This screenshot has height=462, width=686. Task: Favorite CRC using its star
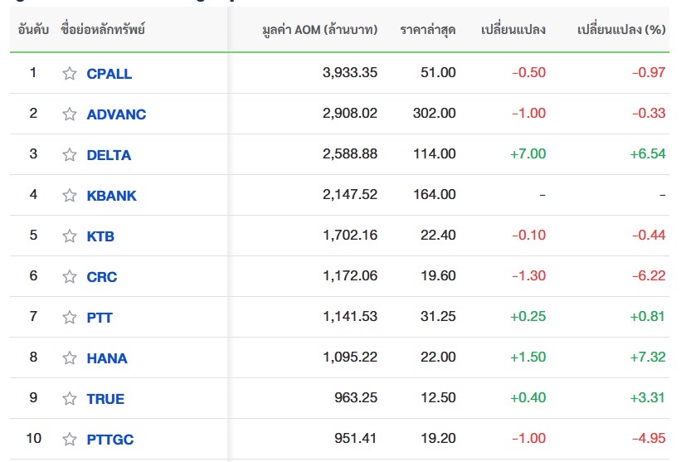click(x=69, y=276)
